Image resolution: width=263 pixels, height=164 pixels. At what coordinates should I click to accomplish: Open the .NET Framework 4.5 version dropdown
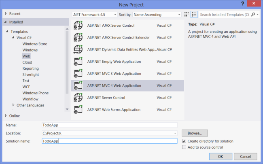click(95, 15)
